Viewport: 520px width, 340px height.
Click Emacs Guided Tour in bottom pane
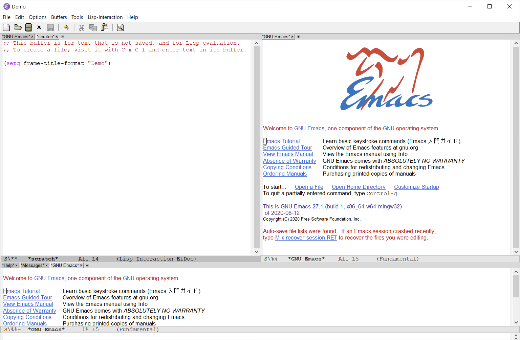[27, 298]
